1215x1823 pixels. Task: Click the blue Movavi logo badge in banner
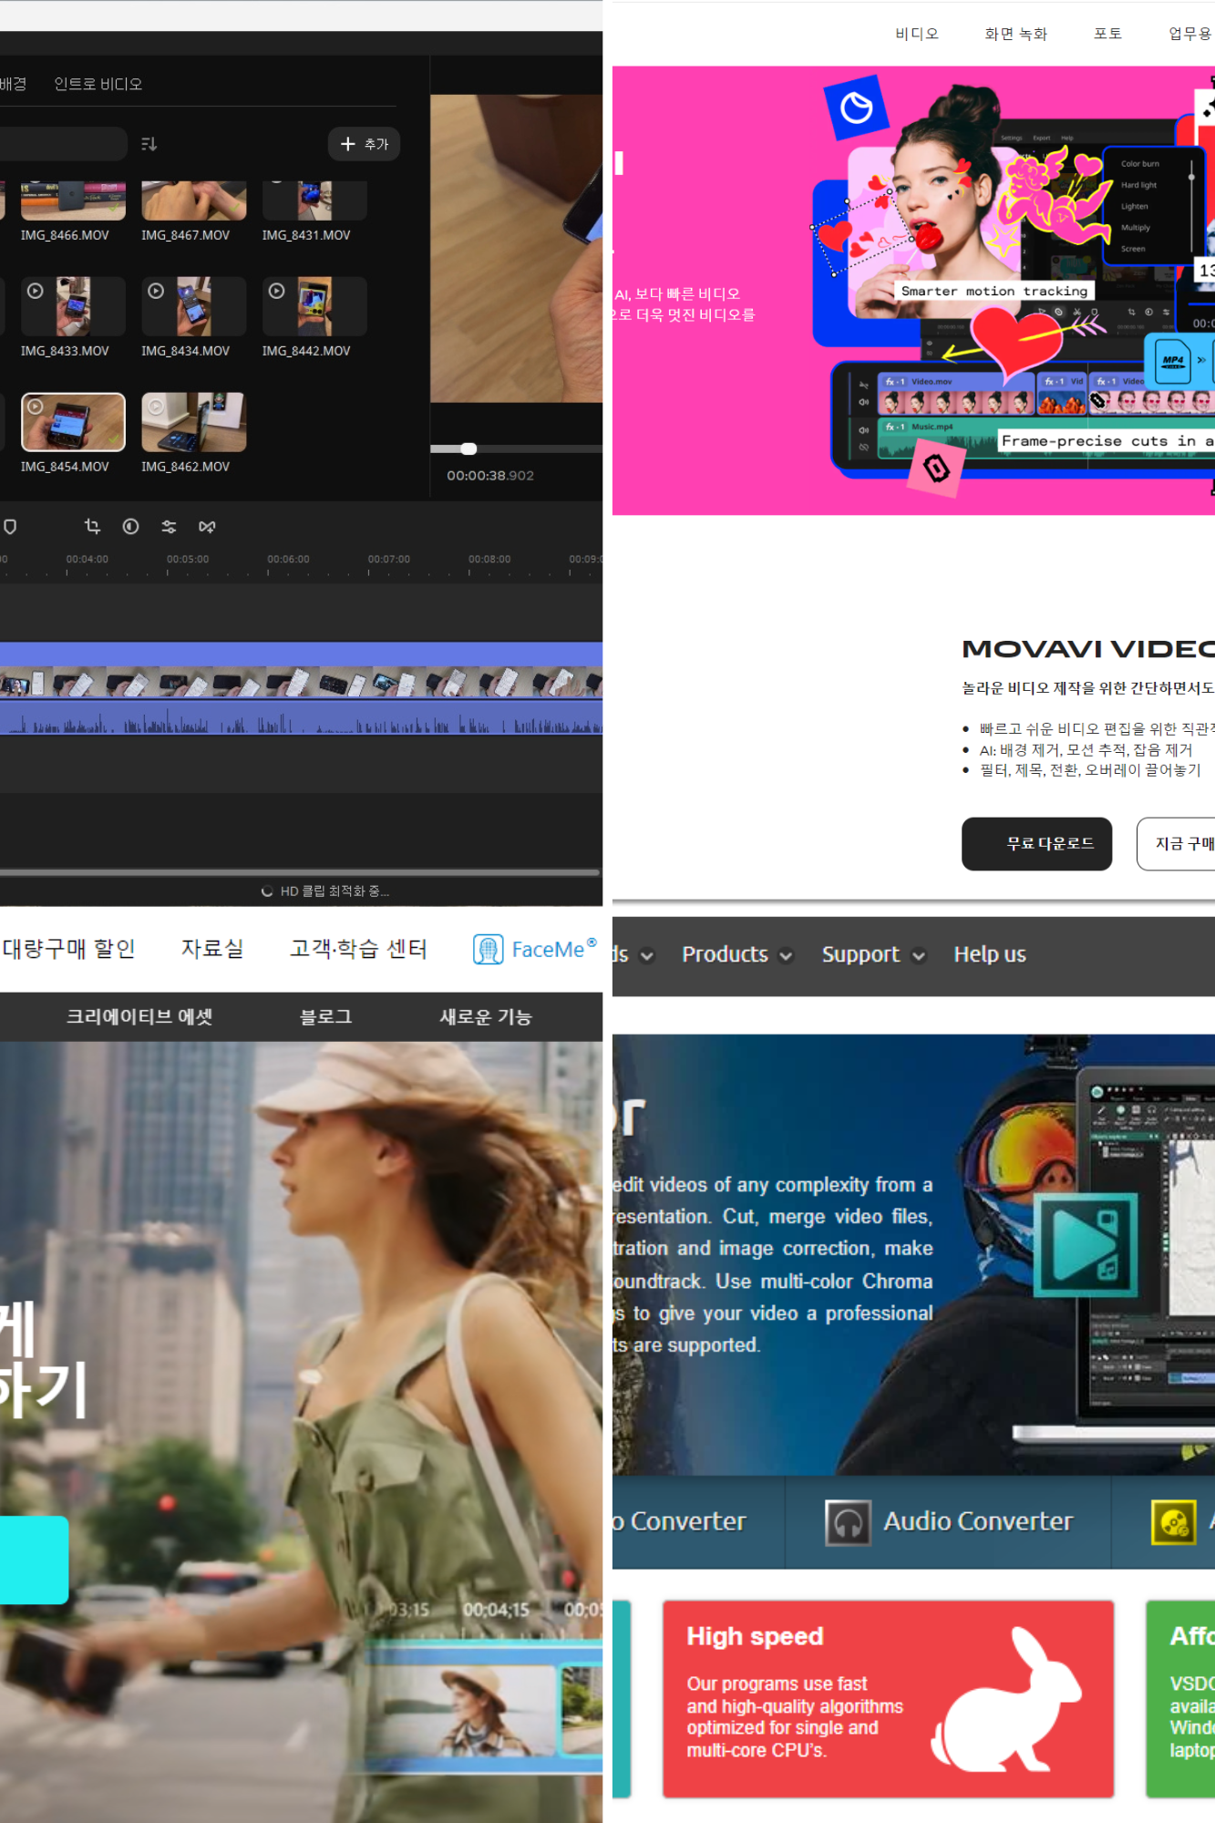[856, 108]
